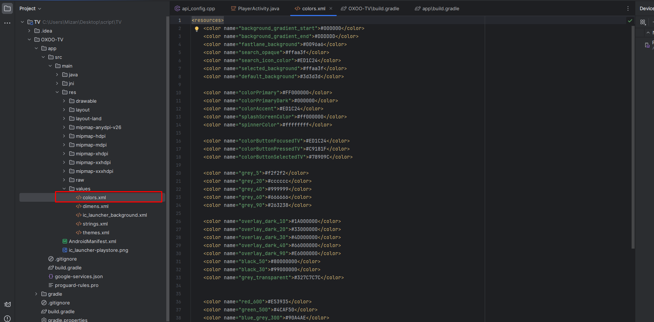Viewport: 654px width, 322px height.
Task: Expand the .idea folder
Action: click(x=29, y=31)
